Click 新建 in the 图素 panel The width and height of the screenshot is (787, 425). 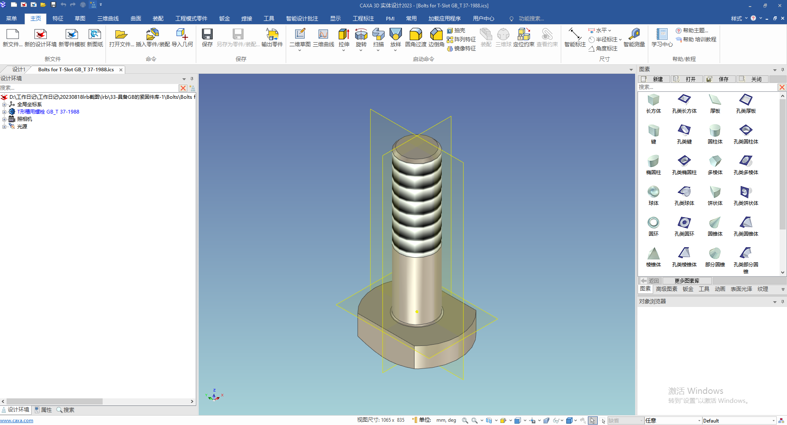[654, 79]
